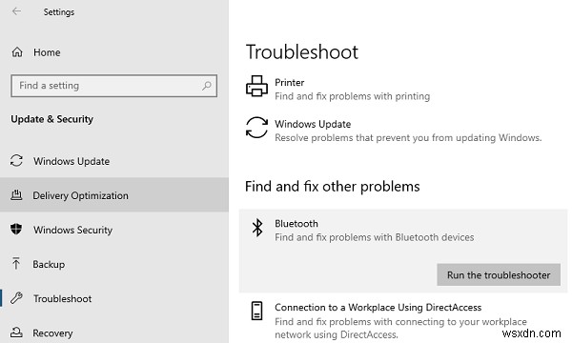Click the Update & Security heading
The width and height of the screenshot is (572, 343).
[51, 119]
